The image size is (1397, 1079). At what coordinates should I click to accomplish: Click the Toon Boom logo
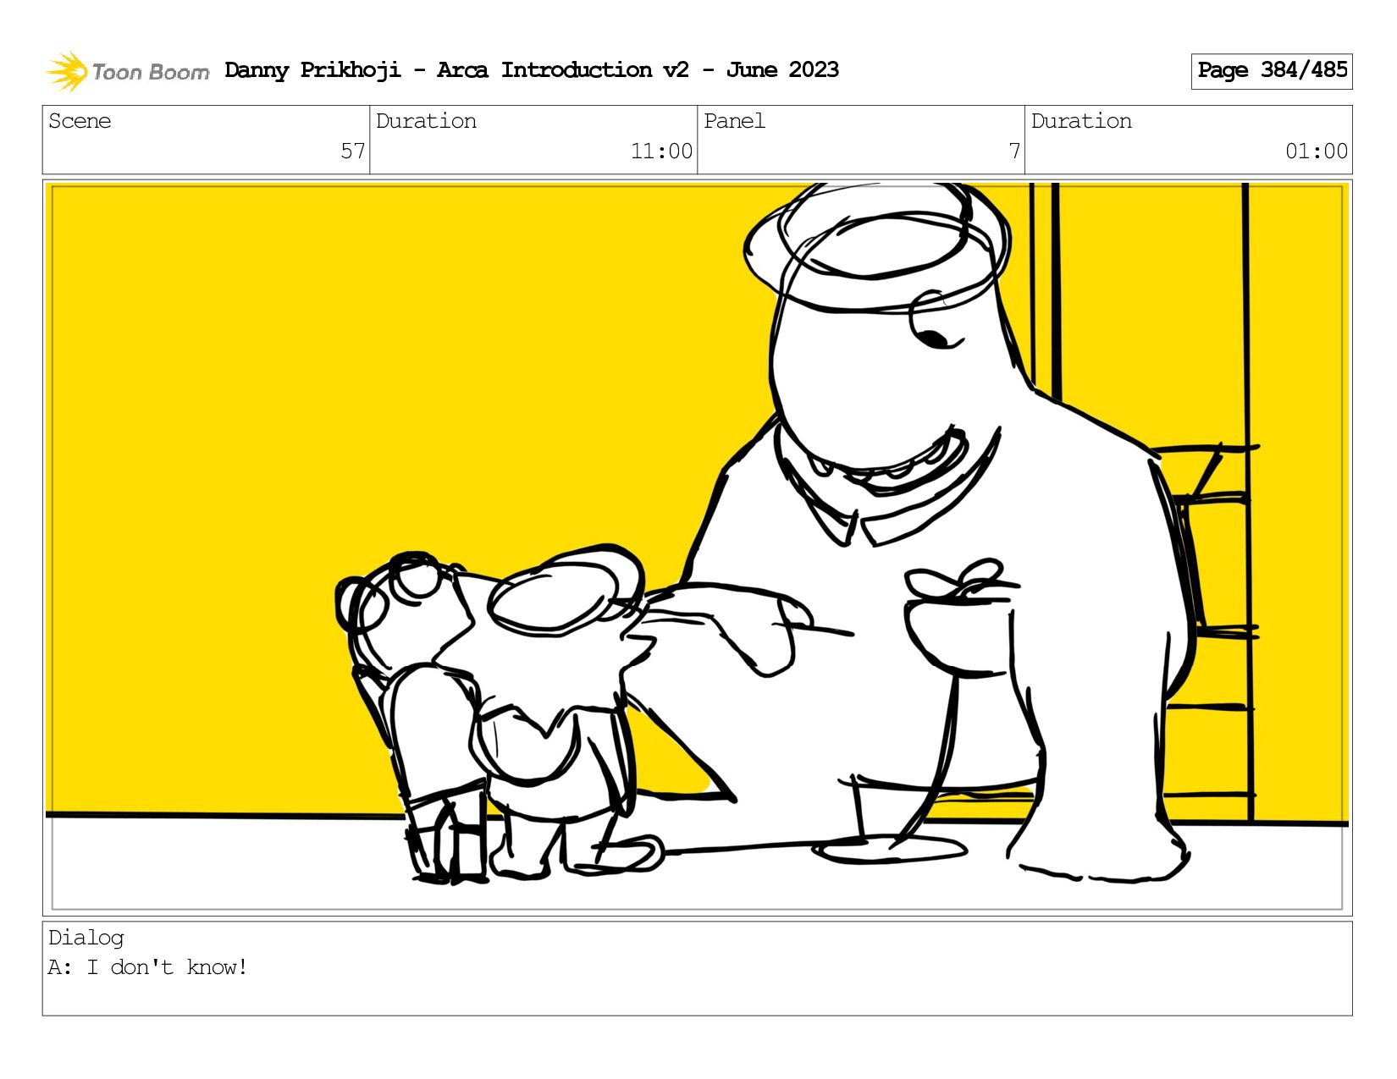click(x=127, y=71)
